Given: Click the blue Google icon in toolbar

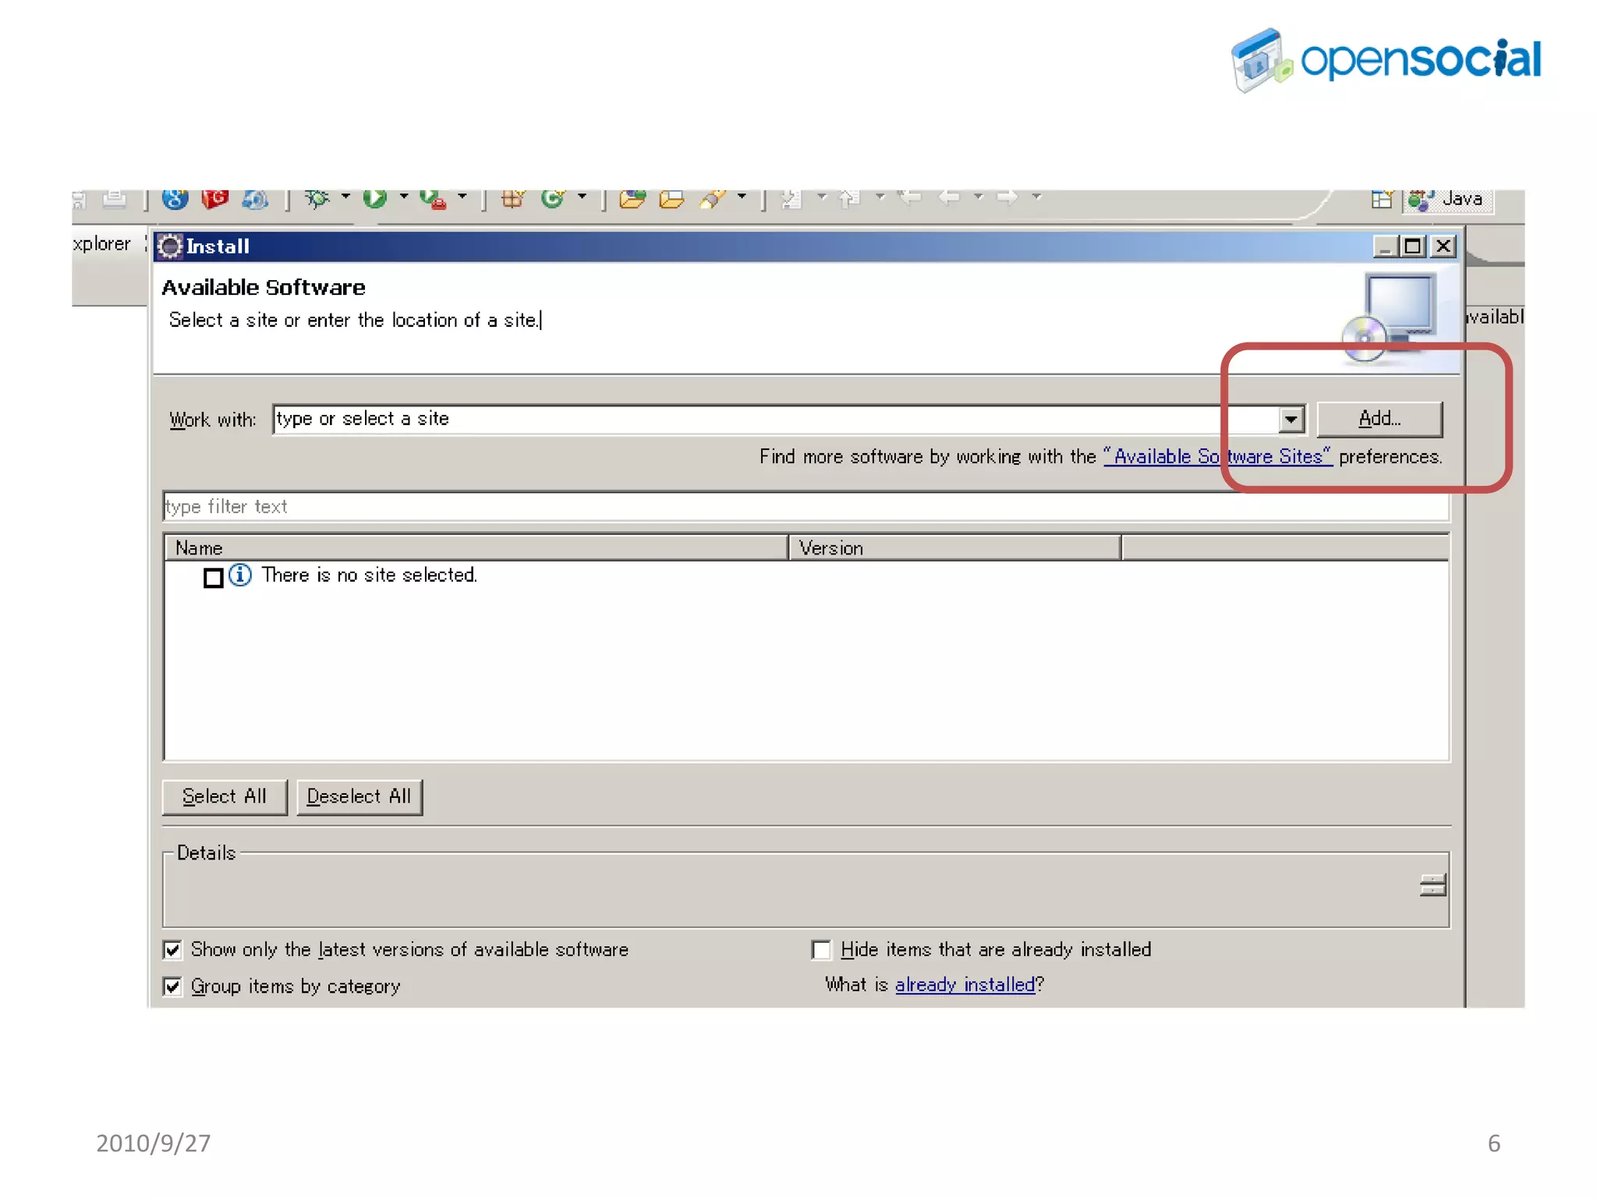Looking at the screenshot, I should coord(175,199).
